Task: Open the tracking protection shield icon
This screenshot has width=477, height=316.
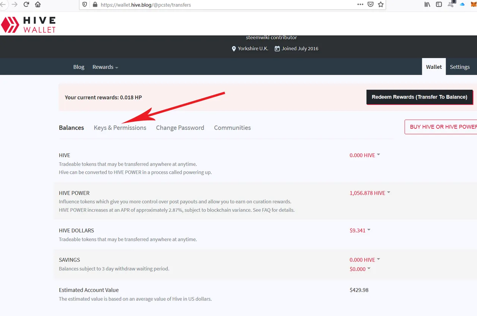Action: [85, 5]
